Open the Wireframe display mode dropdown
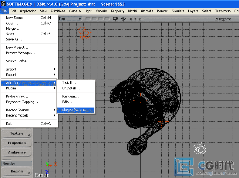This screenshot has height=178, width=239. (x=223, y=19)
